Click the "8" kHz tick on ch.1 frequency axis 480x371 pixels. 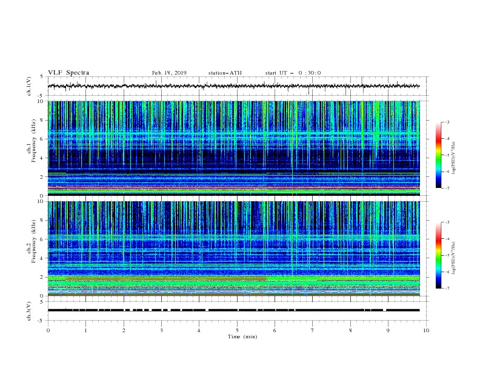[42, 120]
